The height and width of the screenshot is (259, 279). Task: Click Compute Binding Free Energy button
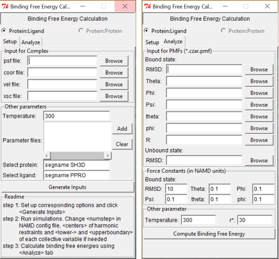[209, 234]
